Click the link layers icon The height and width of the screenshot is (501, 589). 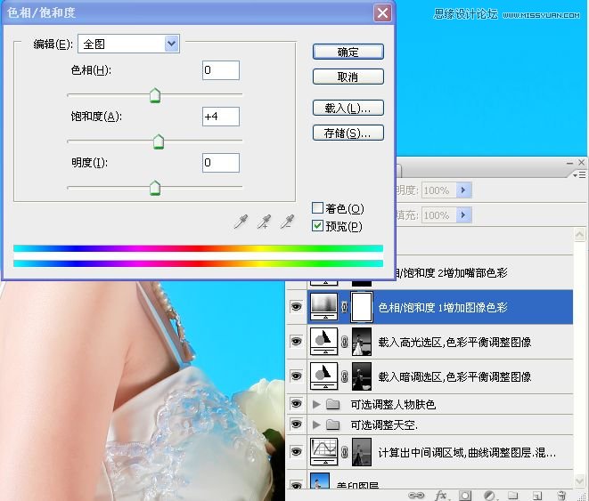pyautogui.click(x=416, y=496)
